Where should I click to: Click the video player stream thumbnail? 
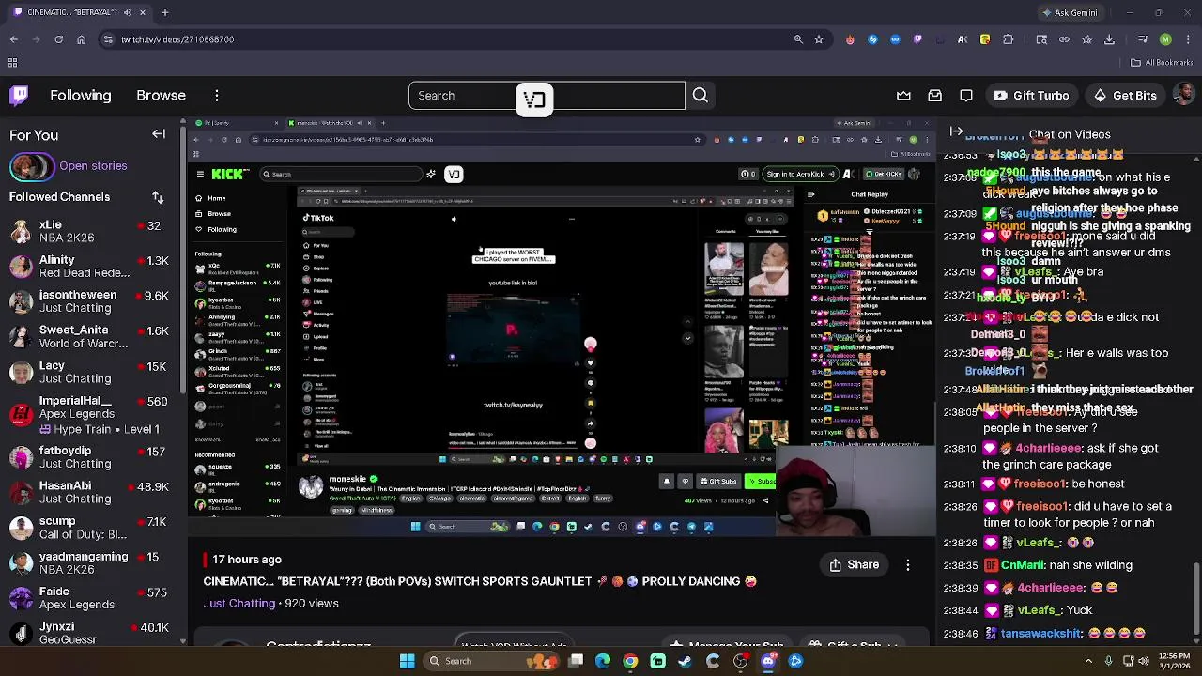coord(562,327)
